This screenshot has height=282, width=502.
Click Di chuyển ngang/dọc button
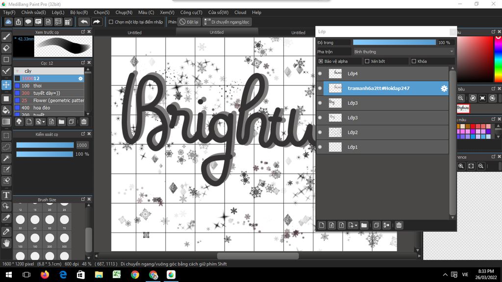tap(226, 22)
